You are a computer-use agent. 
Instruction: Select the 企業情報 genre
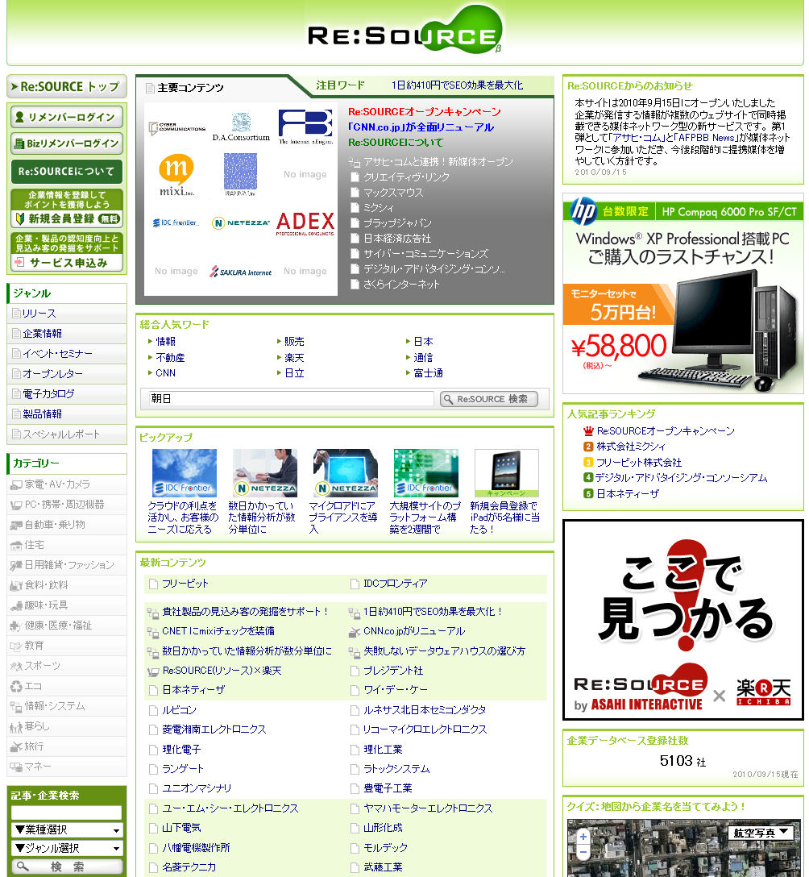pyautogui.click(x=43, y=334)
